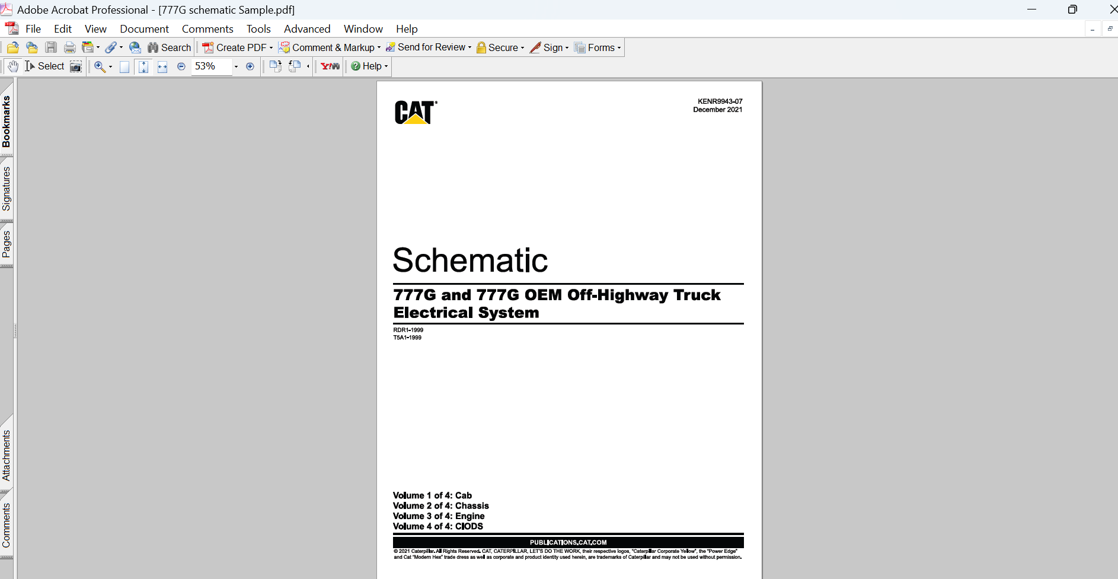
Task: Select the Zoom In magnifier tool
Action: point(100,66)
